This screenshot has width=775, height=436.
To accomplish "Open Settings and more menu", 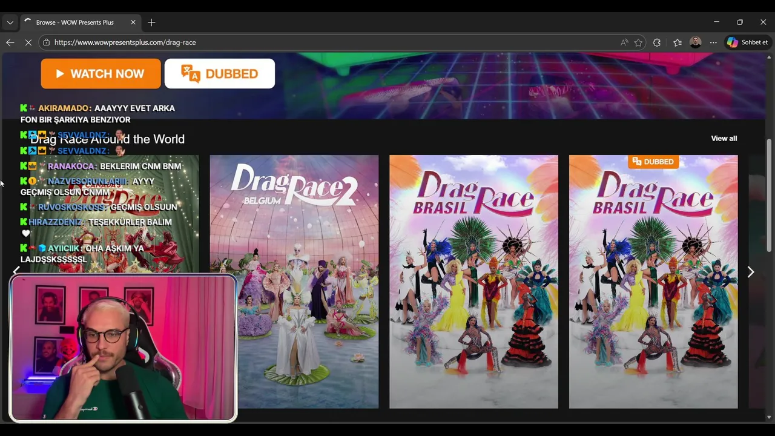I will click(713, 42).
